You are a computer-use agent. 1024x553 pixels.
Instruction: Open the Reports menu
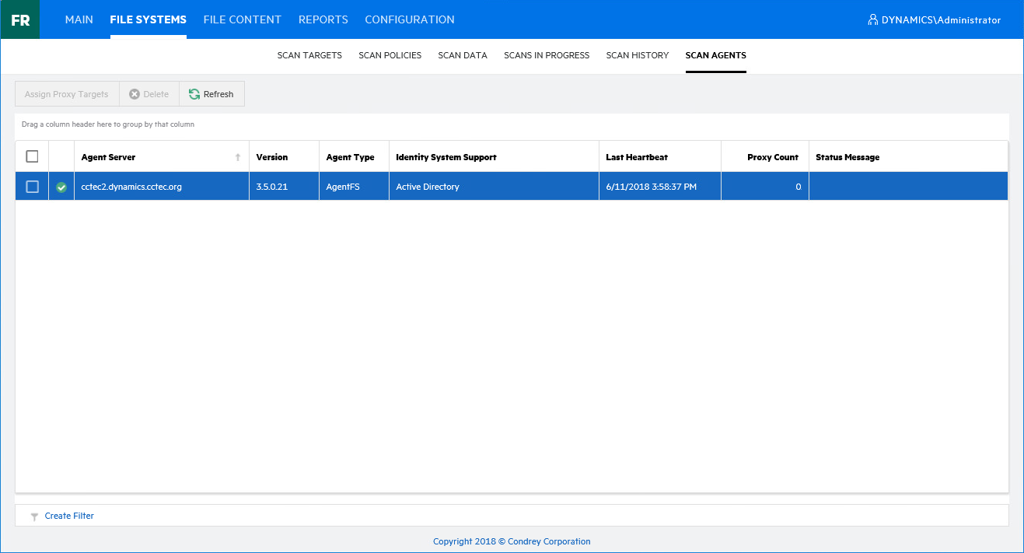coord(323,19)
